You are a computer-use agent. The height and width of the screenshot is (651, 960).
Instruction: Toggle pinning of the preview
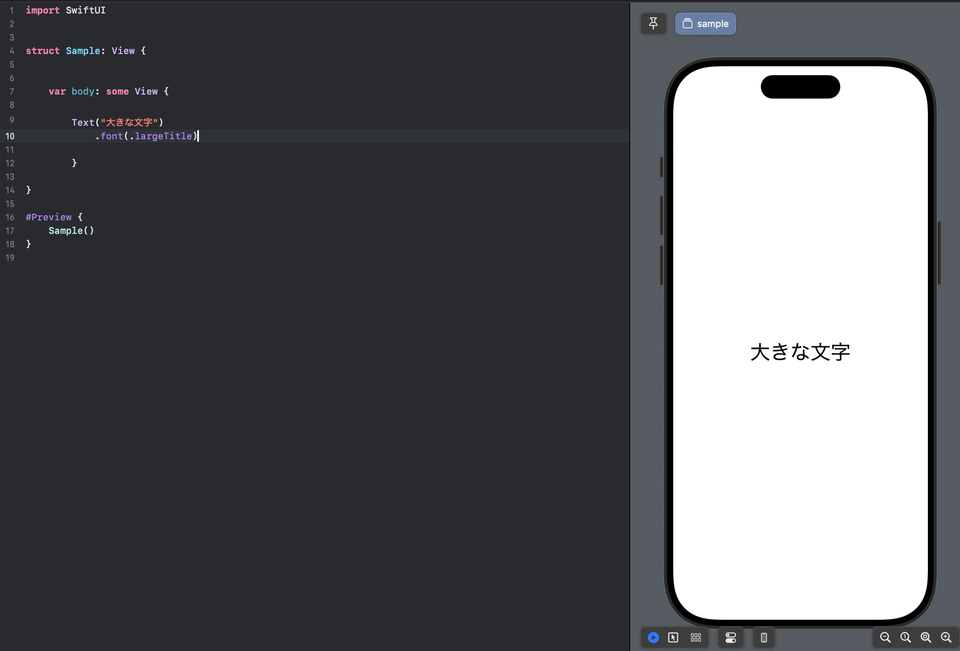653,24
